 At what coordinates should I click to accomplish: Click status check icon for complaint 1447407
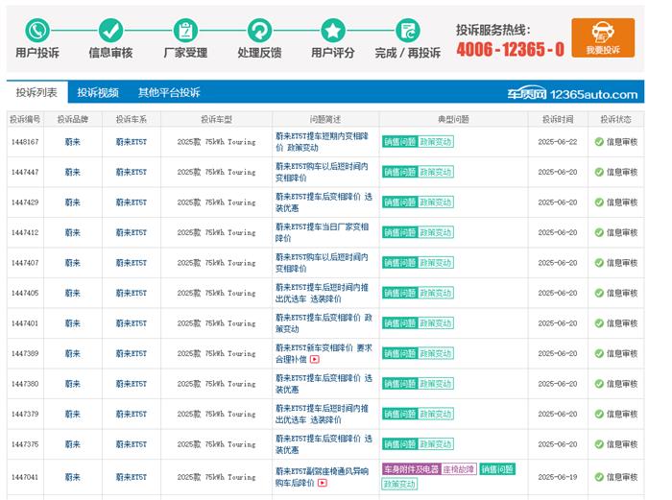(599, 263)
